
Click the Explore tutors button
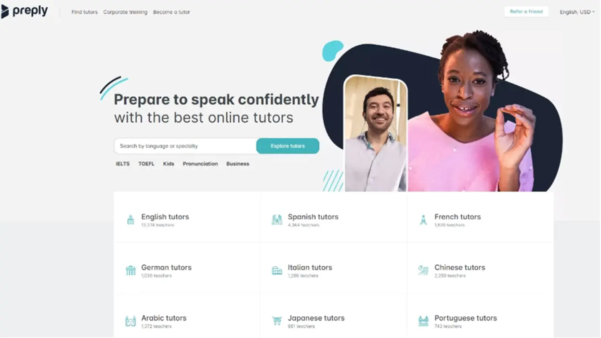coord(287,146)
